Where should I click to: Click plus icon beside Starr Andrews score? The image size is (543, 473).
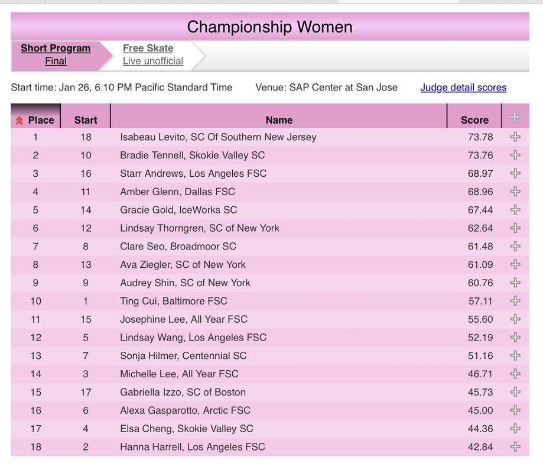pos(515,174)
